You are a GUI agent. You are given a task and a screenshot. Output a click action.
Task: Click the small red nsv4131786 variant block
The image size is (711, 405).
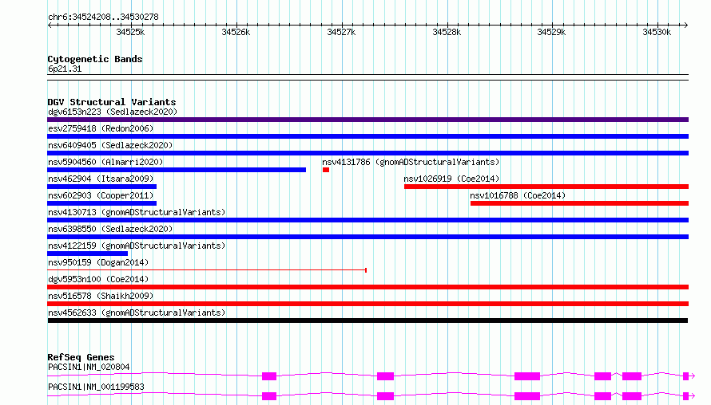(326, 170)
